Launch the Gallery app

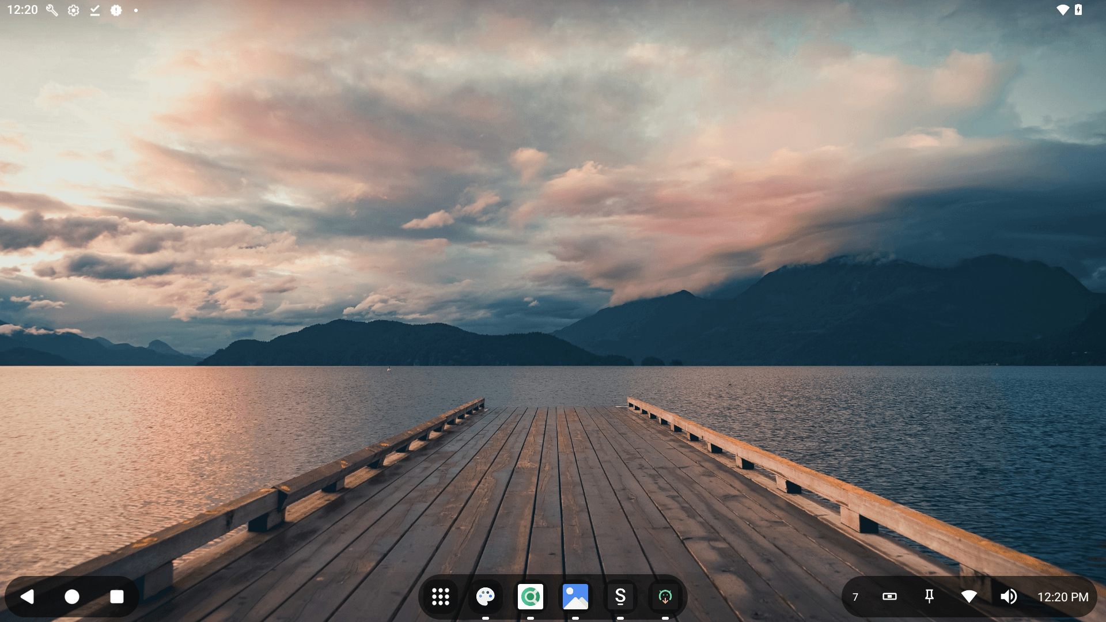click(x=577, y=597)
